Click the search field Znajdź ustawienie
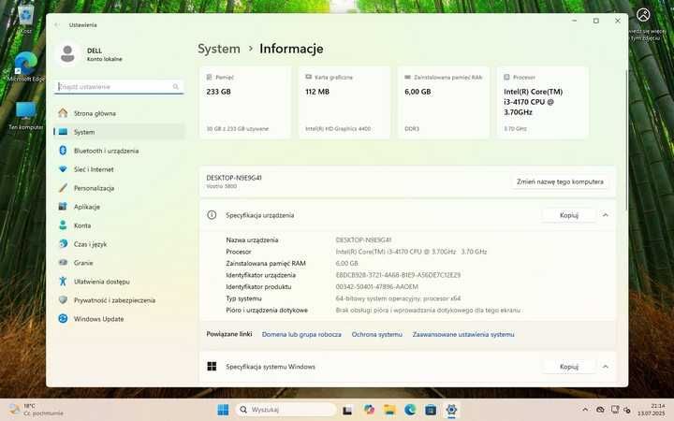 (x=119, y=87)
